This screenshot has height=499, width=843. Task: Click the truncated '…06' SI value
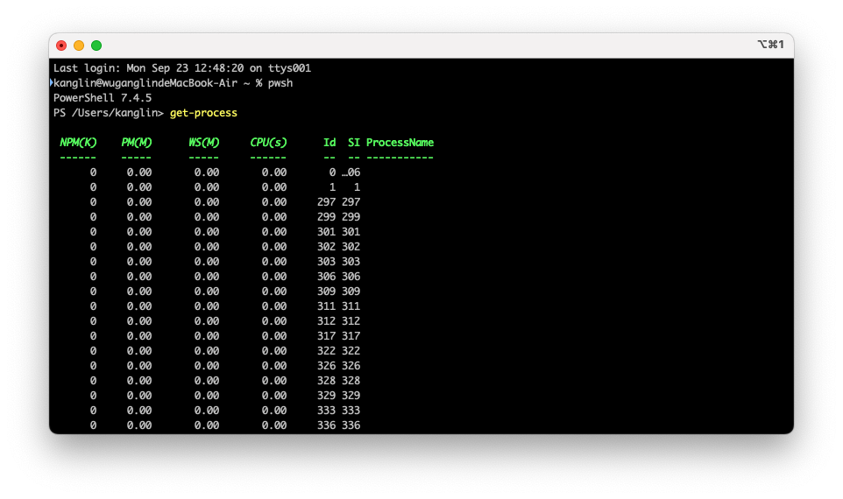tap(351, 172)
